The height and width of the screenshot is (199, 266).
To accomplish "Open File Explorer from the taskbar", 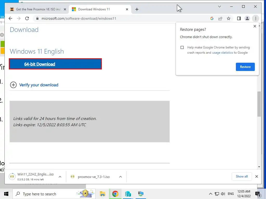I will [102, 194].
